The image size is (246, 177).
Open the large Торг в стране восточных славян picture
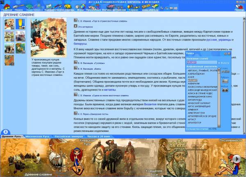point(49,37)
